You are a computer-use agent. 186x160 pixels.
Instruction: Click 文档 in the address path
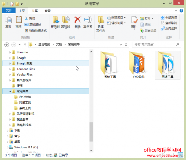pyautogui.click(x=59, y=45)
